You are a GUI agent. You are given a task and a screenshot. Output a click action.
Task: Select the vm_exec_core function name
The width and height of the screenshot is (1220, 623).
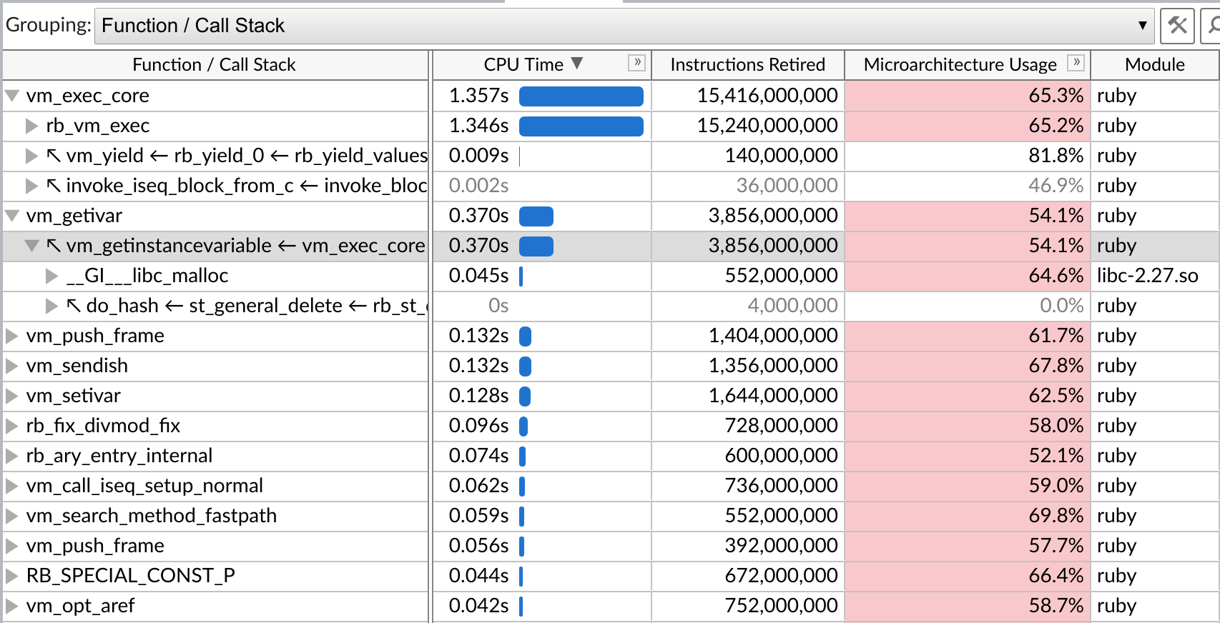[88, 96]
